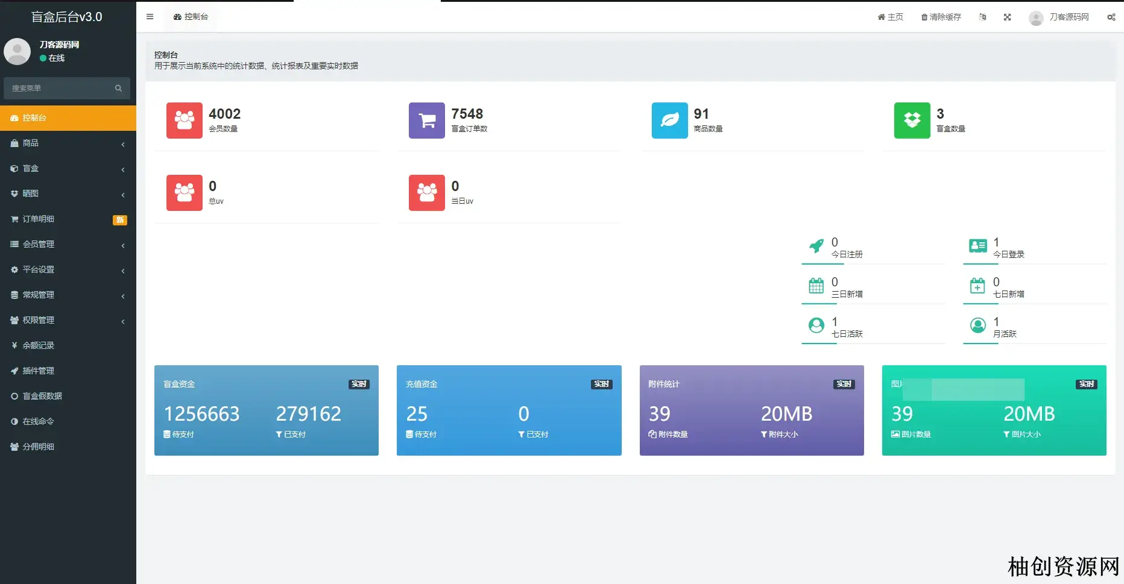1124x584 pixels.
Task: Click the 搜索菜单 search input field
Action: pos(59,89)
